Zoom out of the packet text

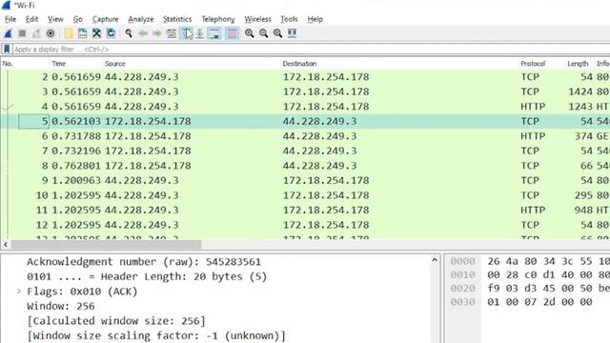(263, 33)
